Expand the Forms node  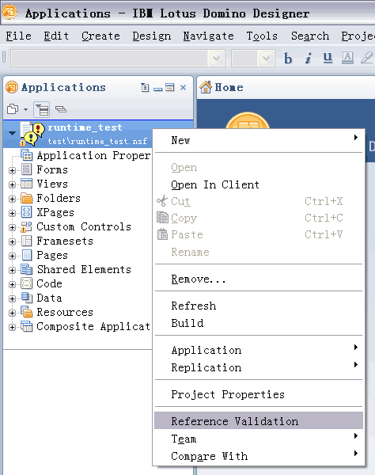click(x=12, y=170)
